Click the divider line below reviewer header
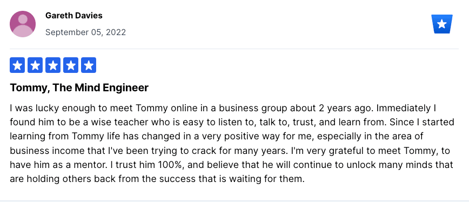This screenshot has height=202, width=469. pos(234,49)
